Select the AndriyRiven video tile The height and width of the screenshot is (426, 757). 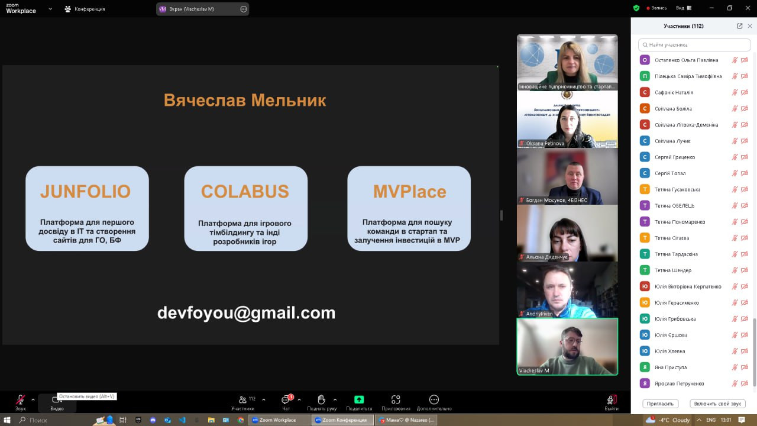pyautogui.click(x=567, y=290)
